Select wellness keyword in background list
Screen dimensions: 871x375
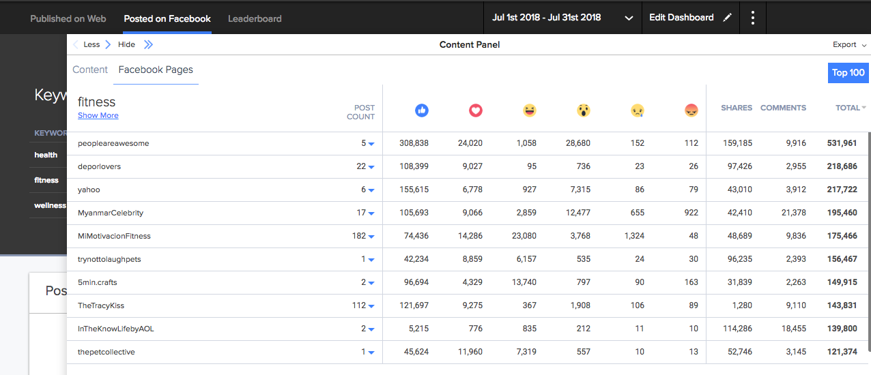(50, 205)
